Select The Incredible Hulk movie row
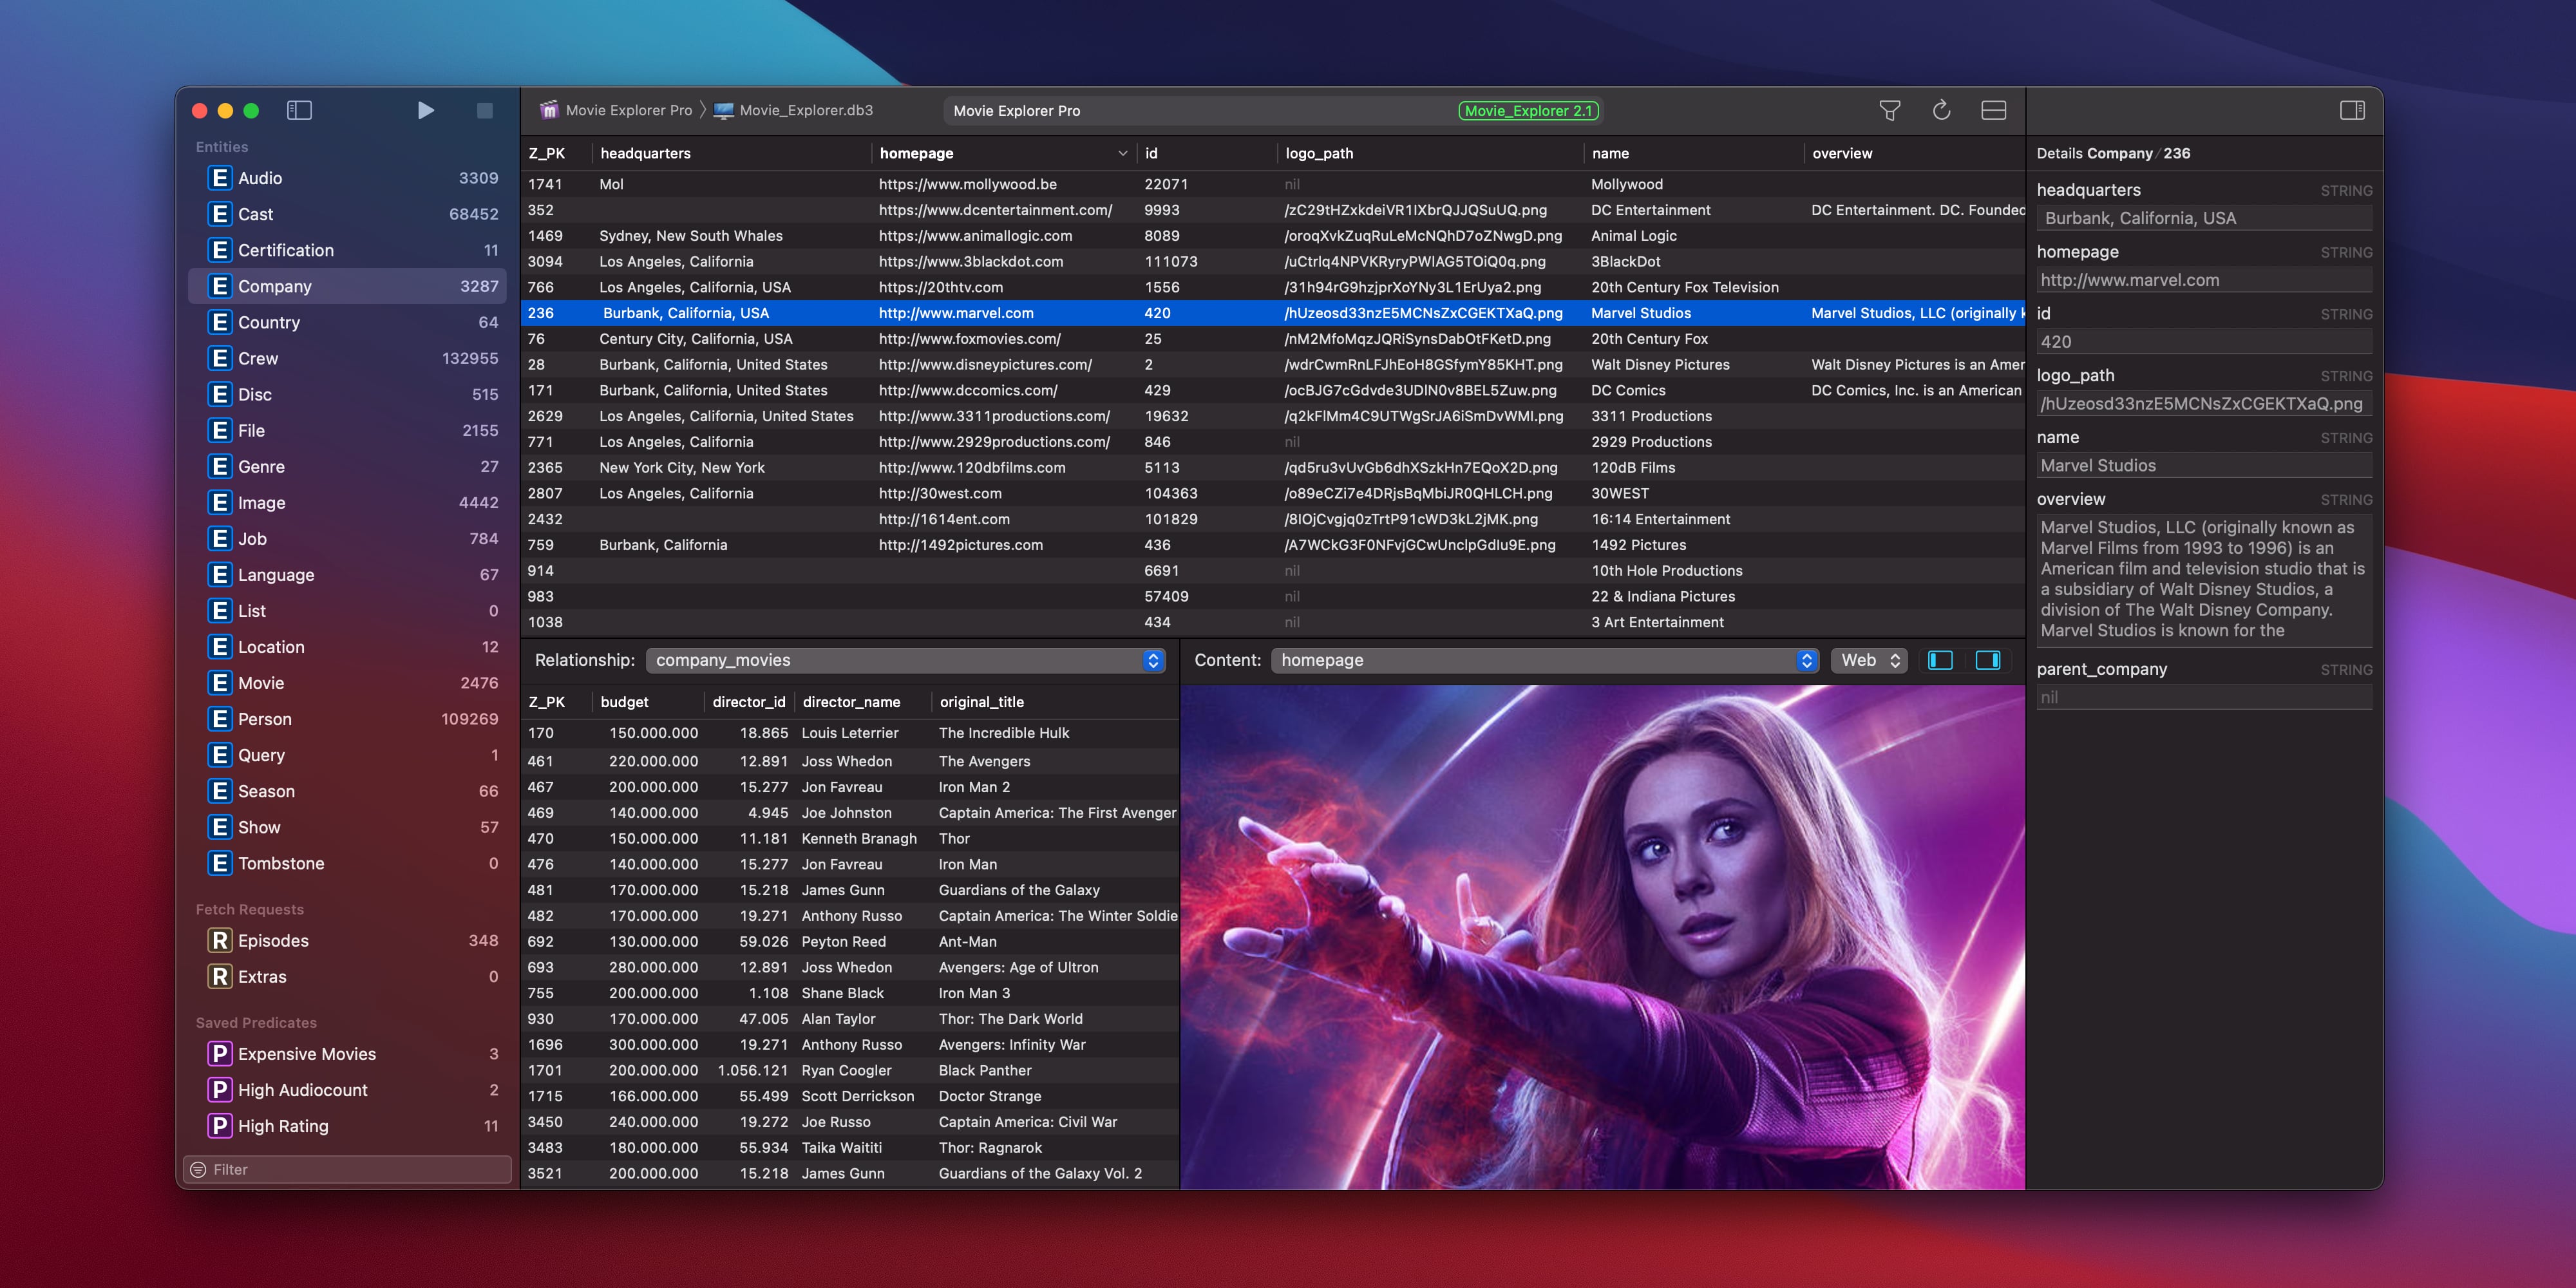 [850, 733]
